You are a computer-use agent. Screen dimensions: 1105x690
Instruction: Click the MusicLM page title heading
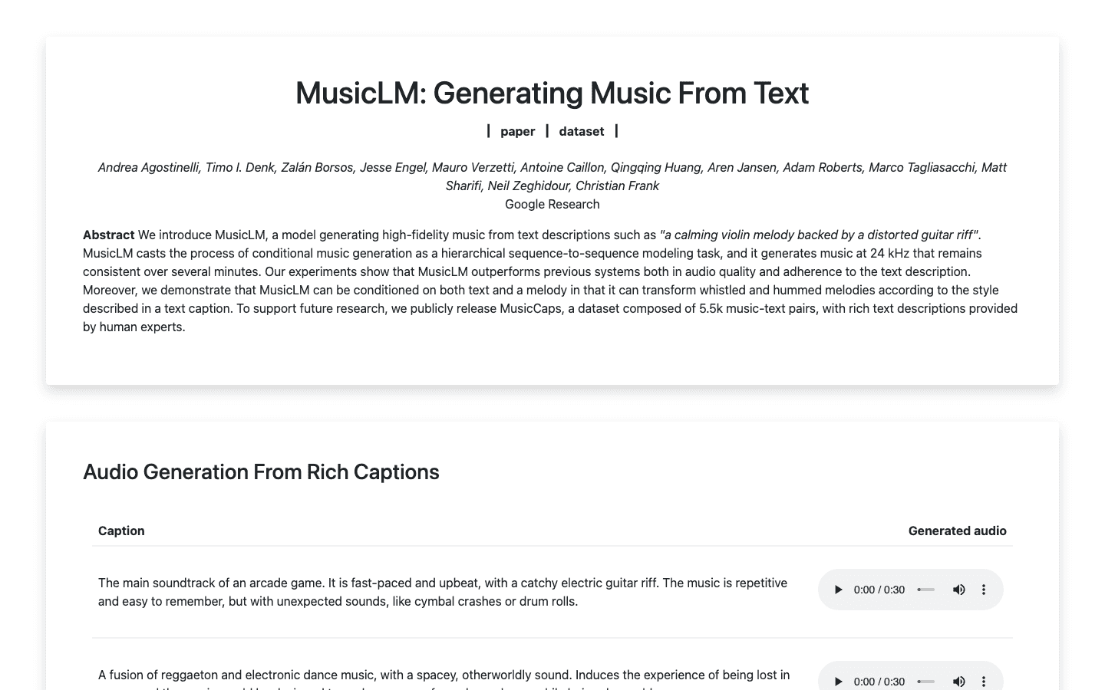tap(552, 94)
